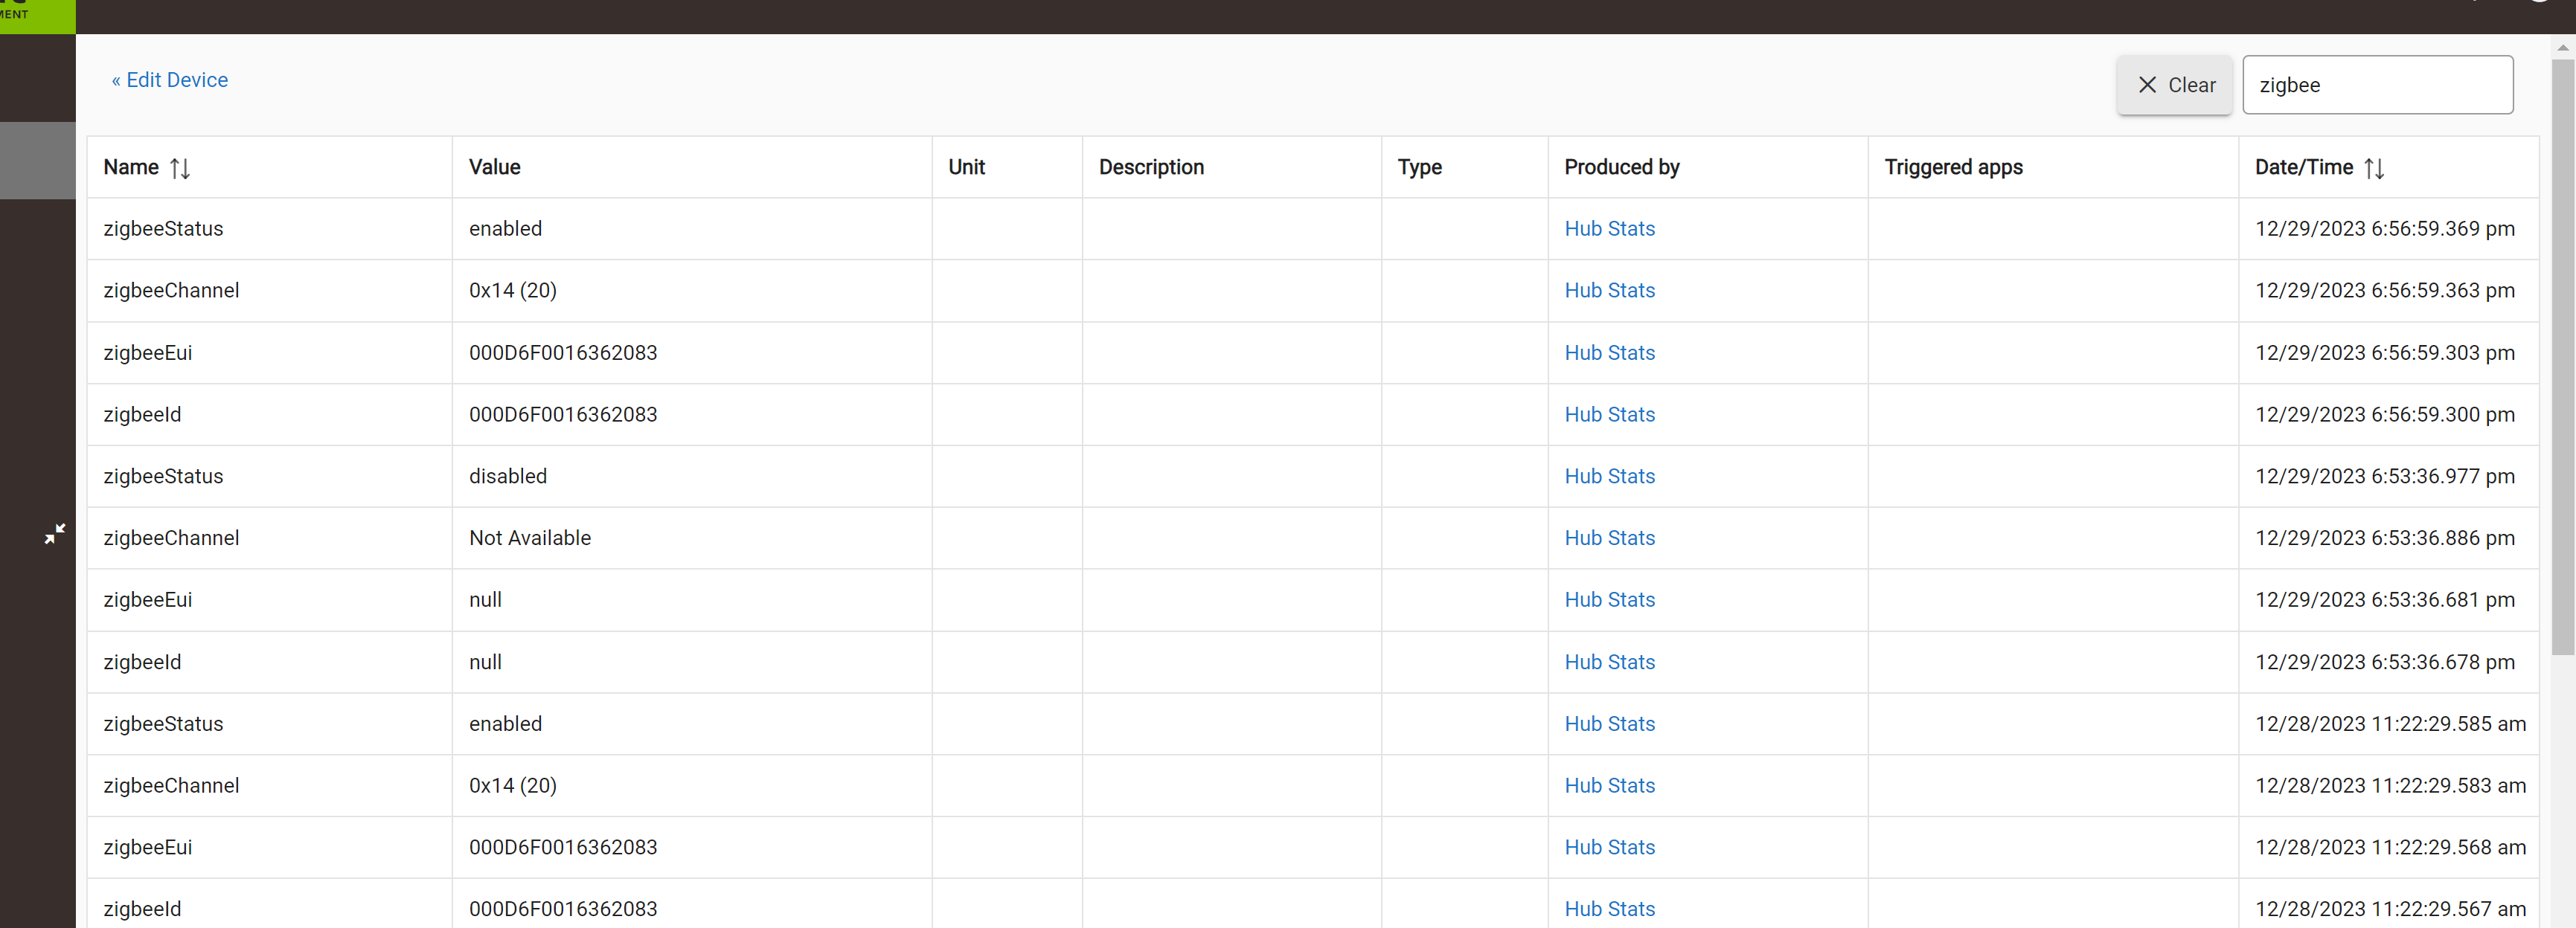Click the gray highlighted sidebar item
This screenshot has height=928, width=2576.
coord(38,160)
